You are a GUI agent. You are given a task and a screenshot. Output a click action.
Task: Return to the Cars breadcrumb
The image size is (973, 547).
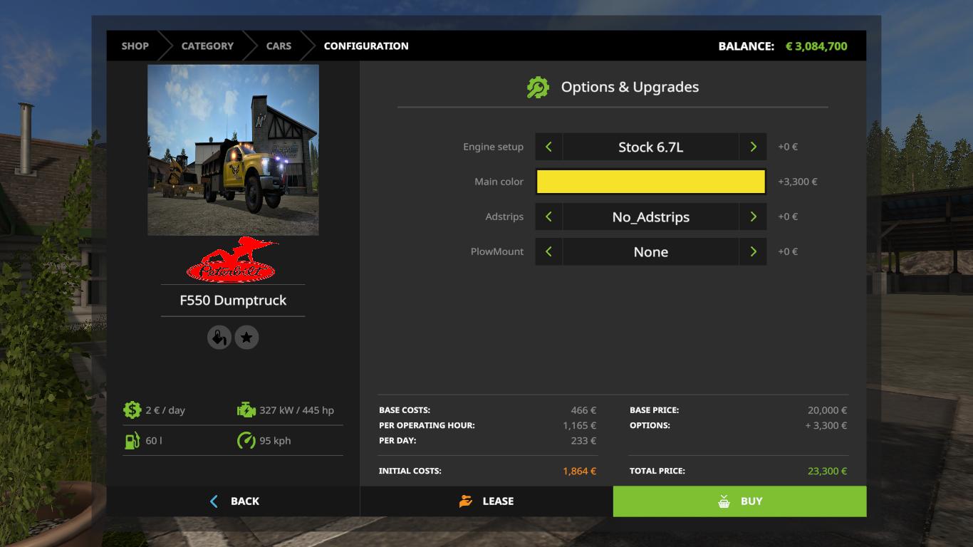click(x=279, y=46)
